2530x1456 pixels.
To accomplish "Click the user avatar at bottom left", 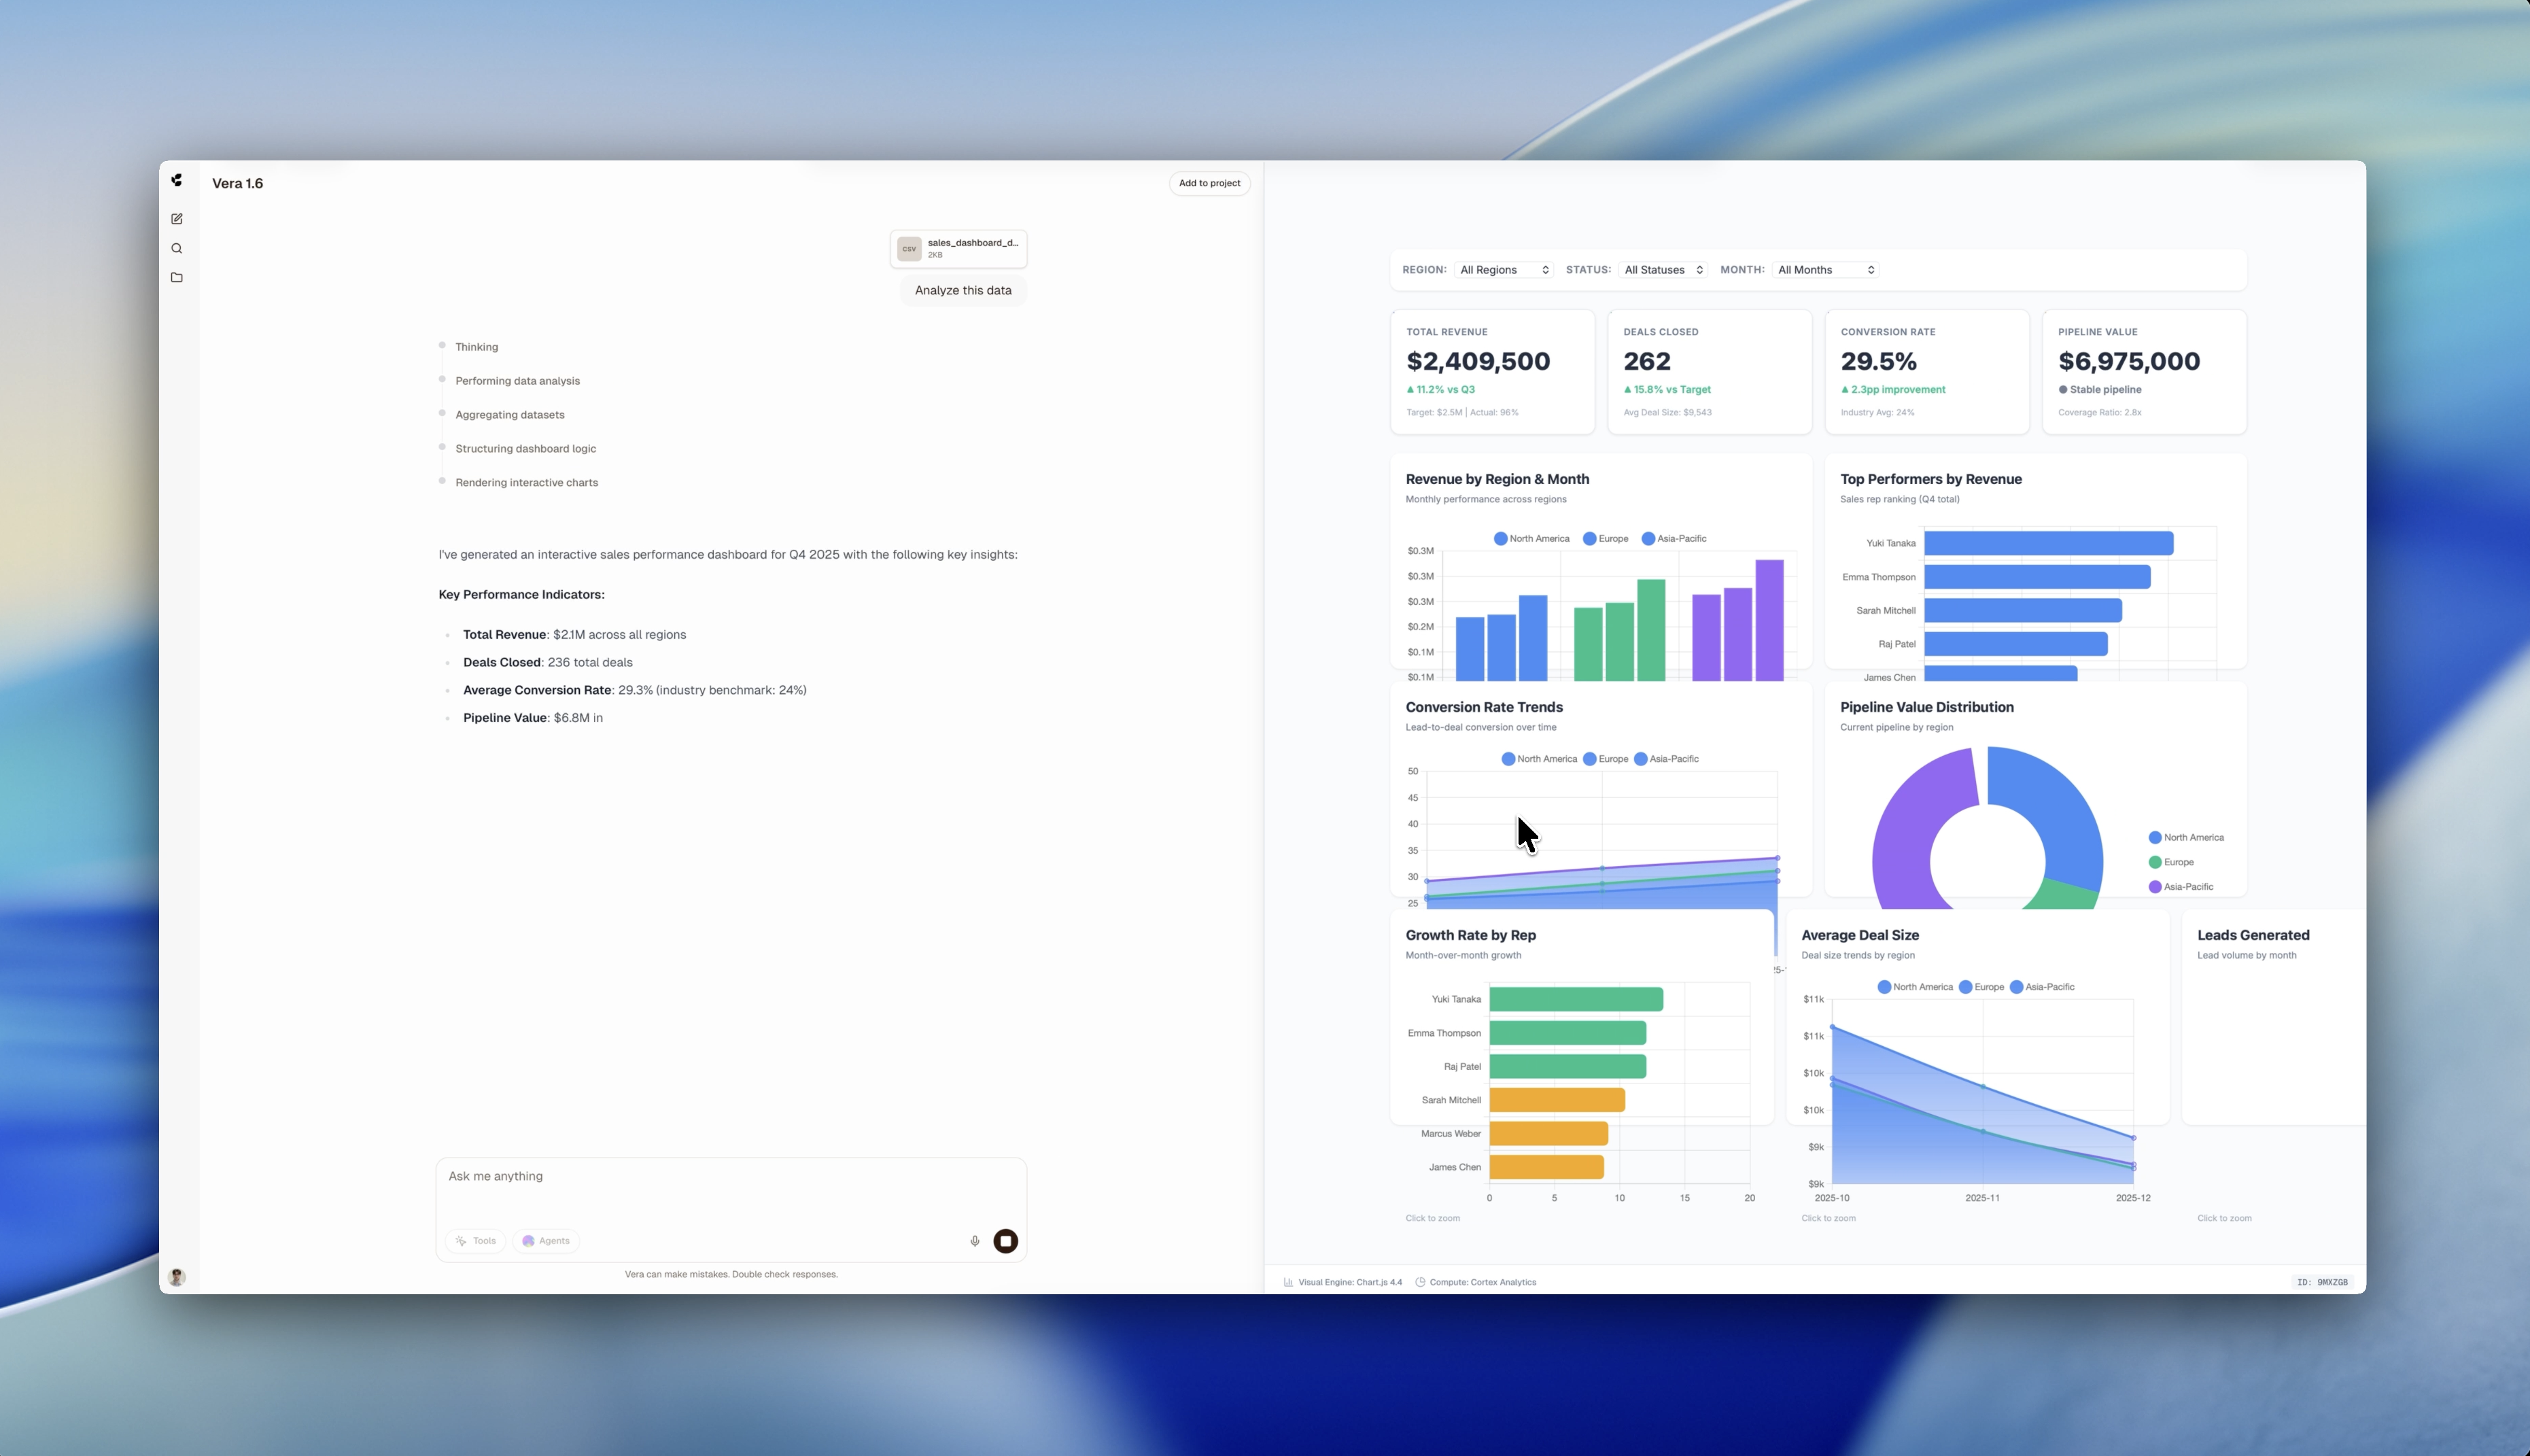I will coord(177,1277).
